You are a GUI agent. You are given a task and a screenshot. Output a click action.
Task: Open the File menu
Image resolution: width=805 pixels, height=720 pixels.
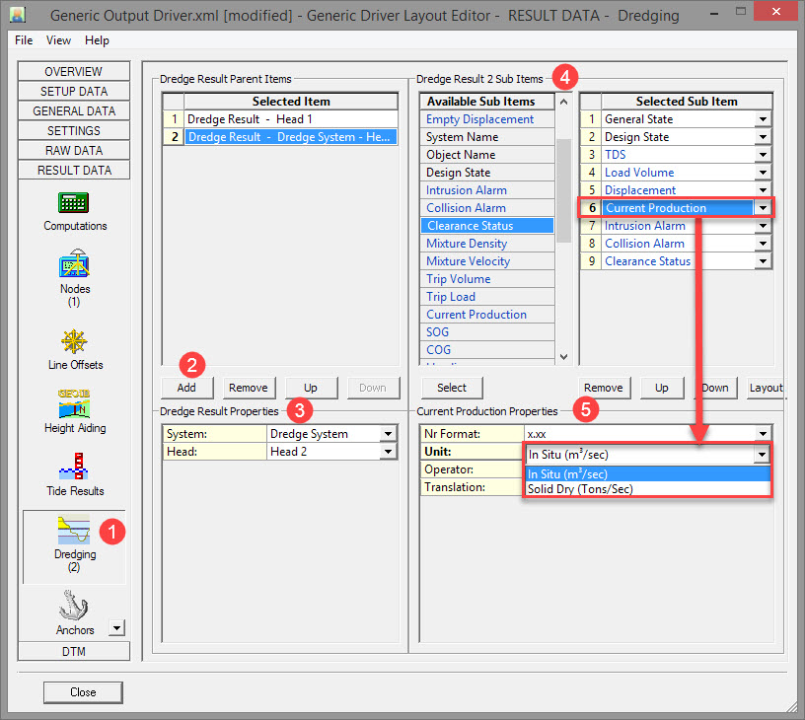(x=24, y=40)
